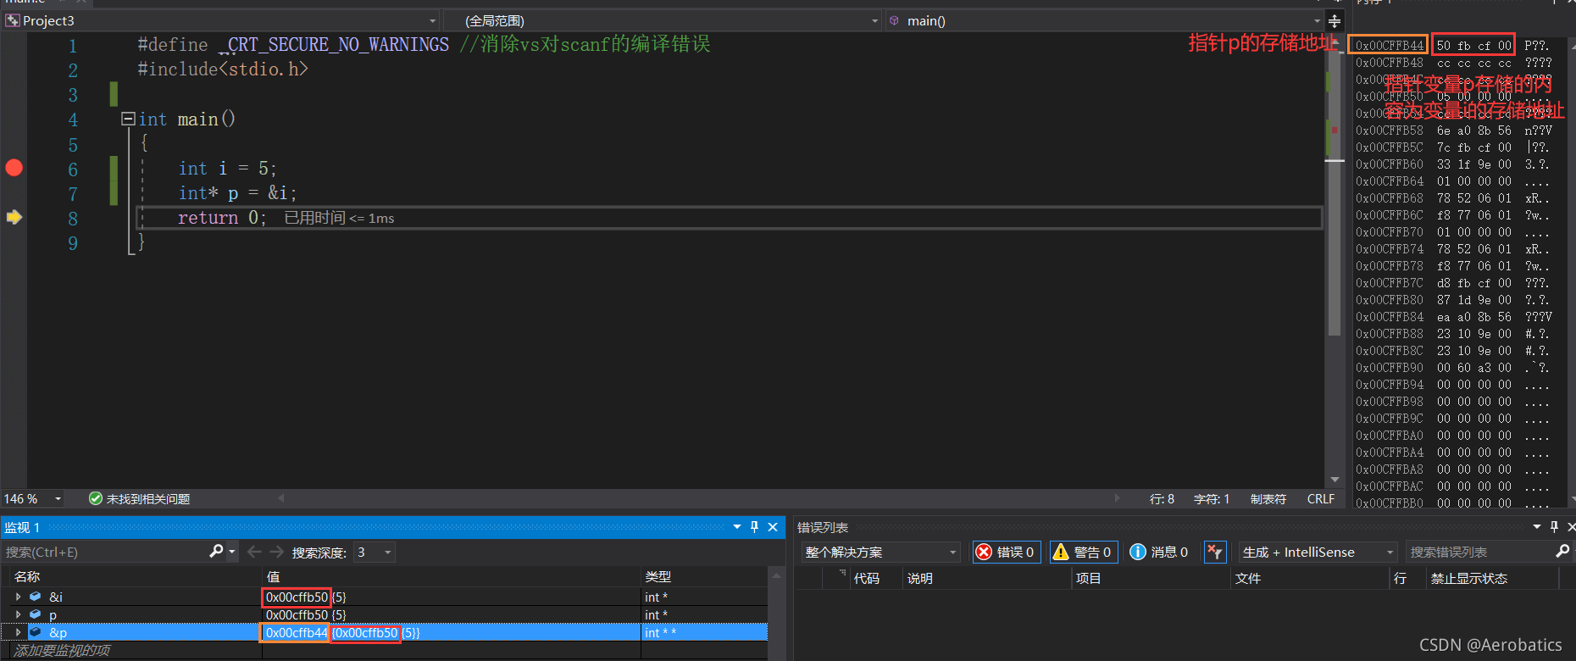Pin the Watch 1 panel
This screenshot has width=1576, height=661.
754,527
